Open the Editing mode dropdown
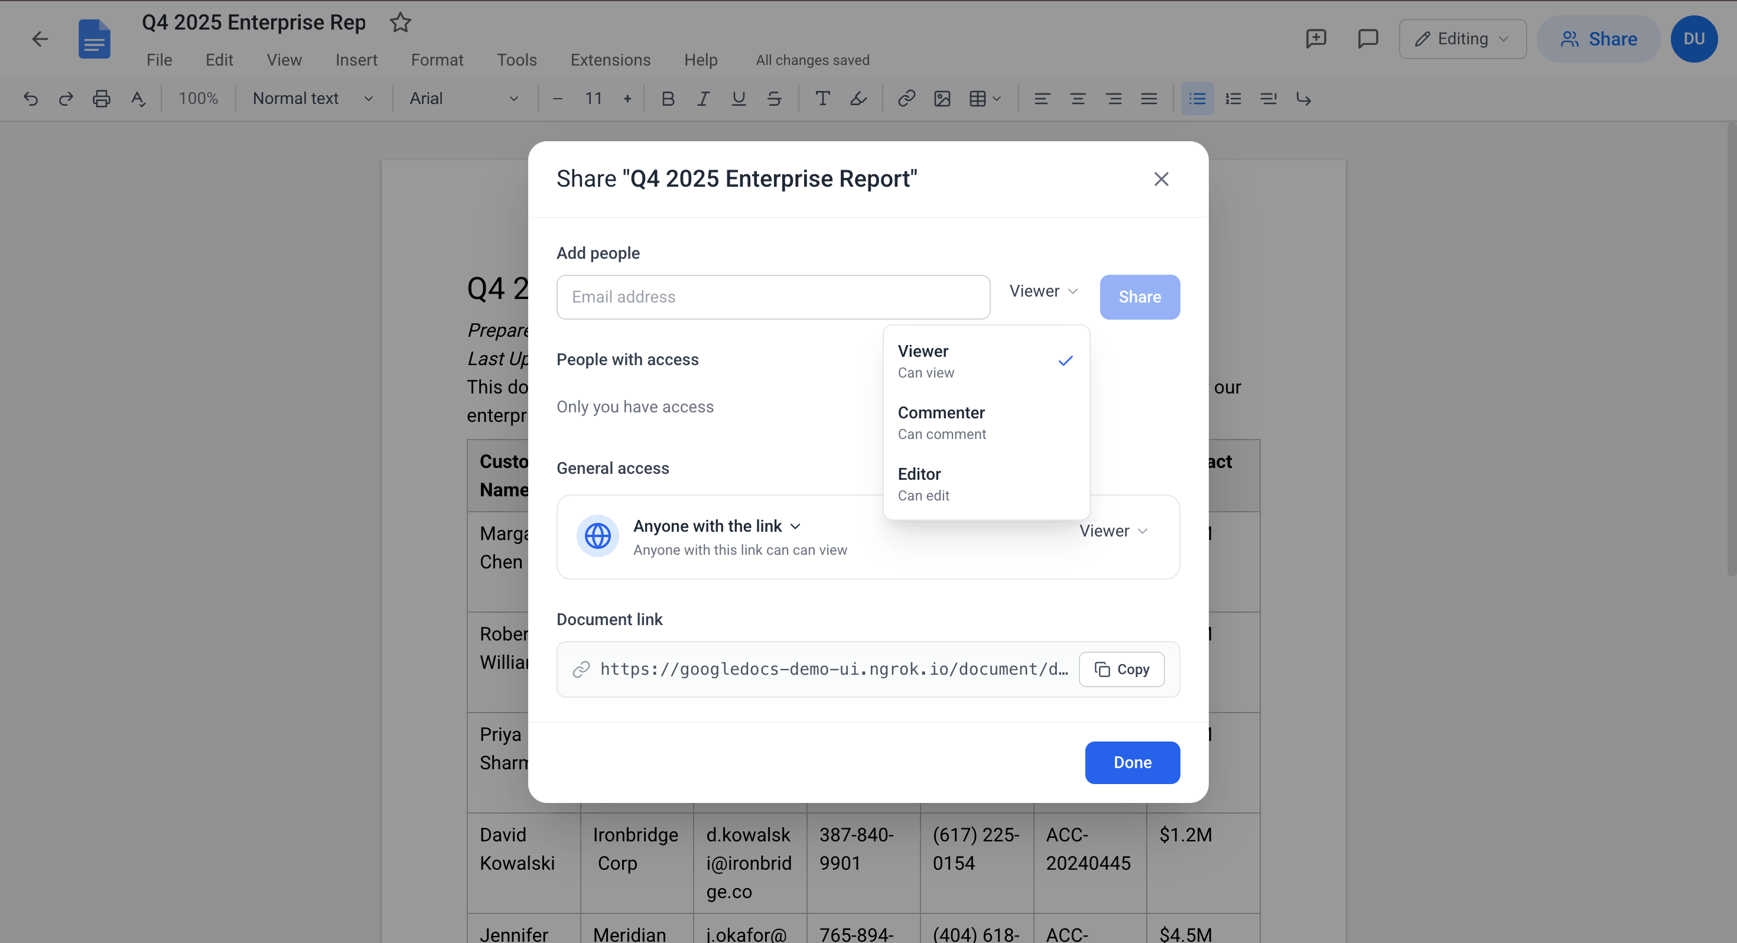This screenshot has width=1737, height=943. point(1462,38)
